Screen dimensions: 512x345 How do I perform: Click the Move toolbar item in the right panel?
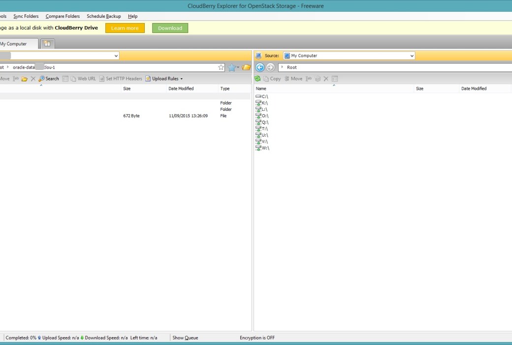click(293, 78)
